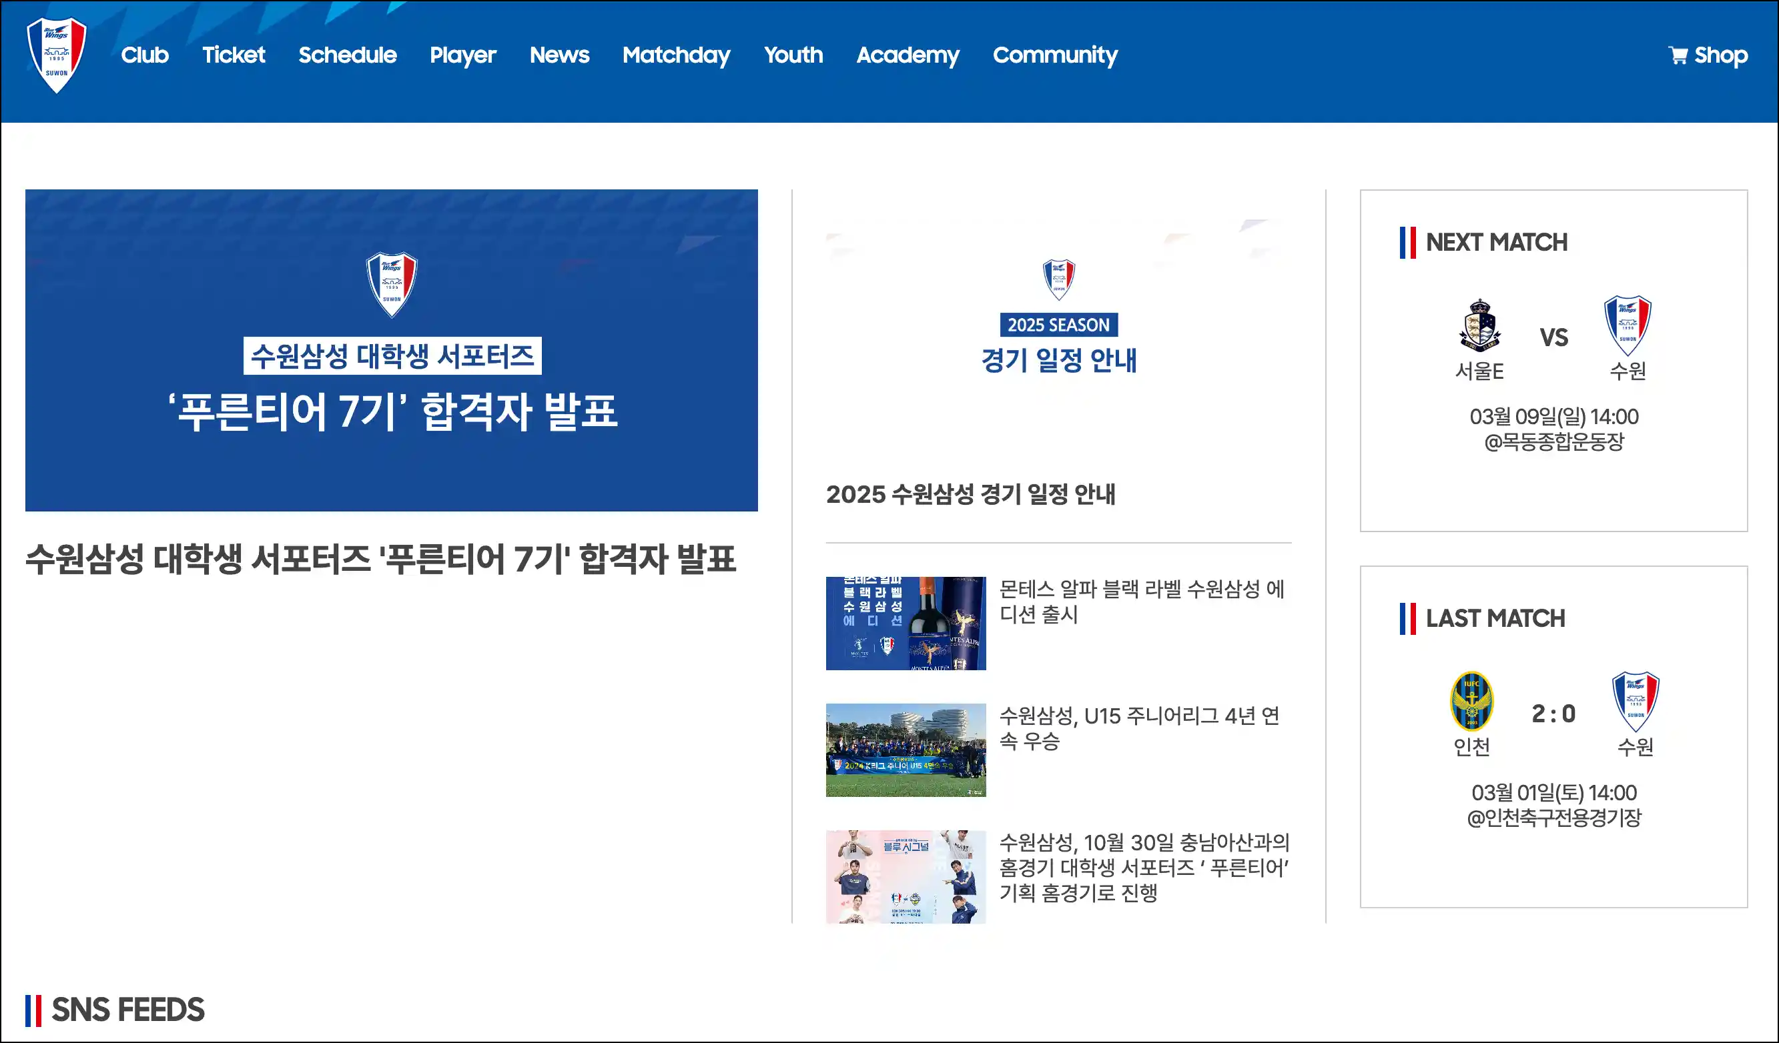Click the 수원 crest in Last Match

(1635, 702)
